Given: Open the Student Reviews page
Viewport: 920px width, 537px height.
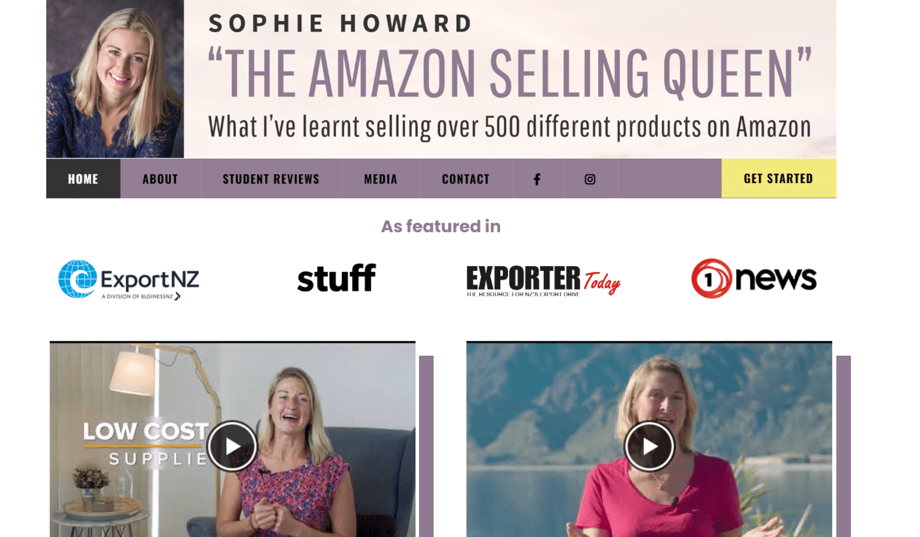Looking at the screenshot, I should click(271, 179).
